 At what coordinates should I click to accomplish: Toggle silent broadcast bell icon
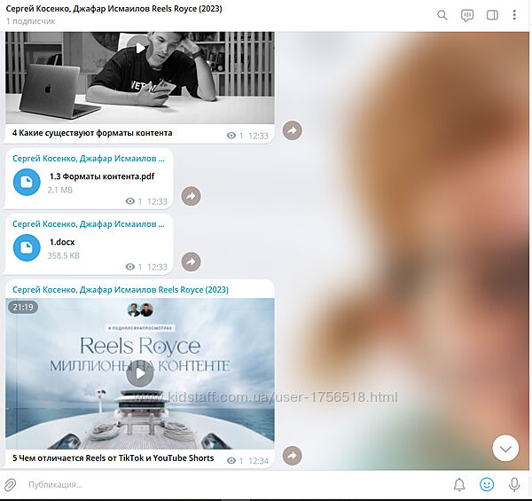click(x=459, y=485)
